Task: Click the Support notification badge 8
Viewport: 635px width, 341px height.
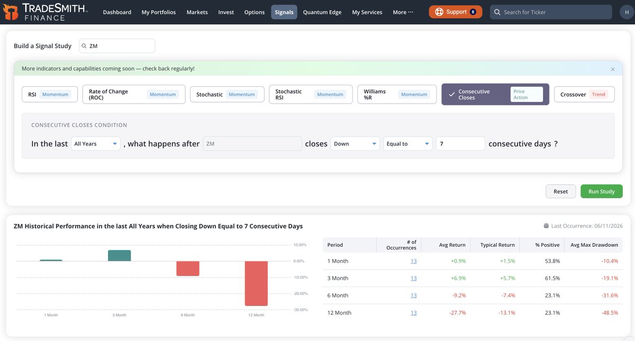Action: click(473, 12)
